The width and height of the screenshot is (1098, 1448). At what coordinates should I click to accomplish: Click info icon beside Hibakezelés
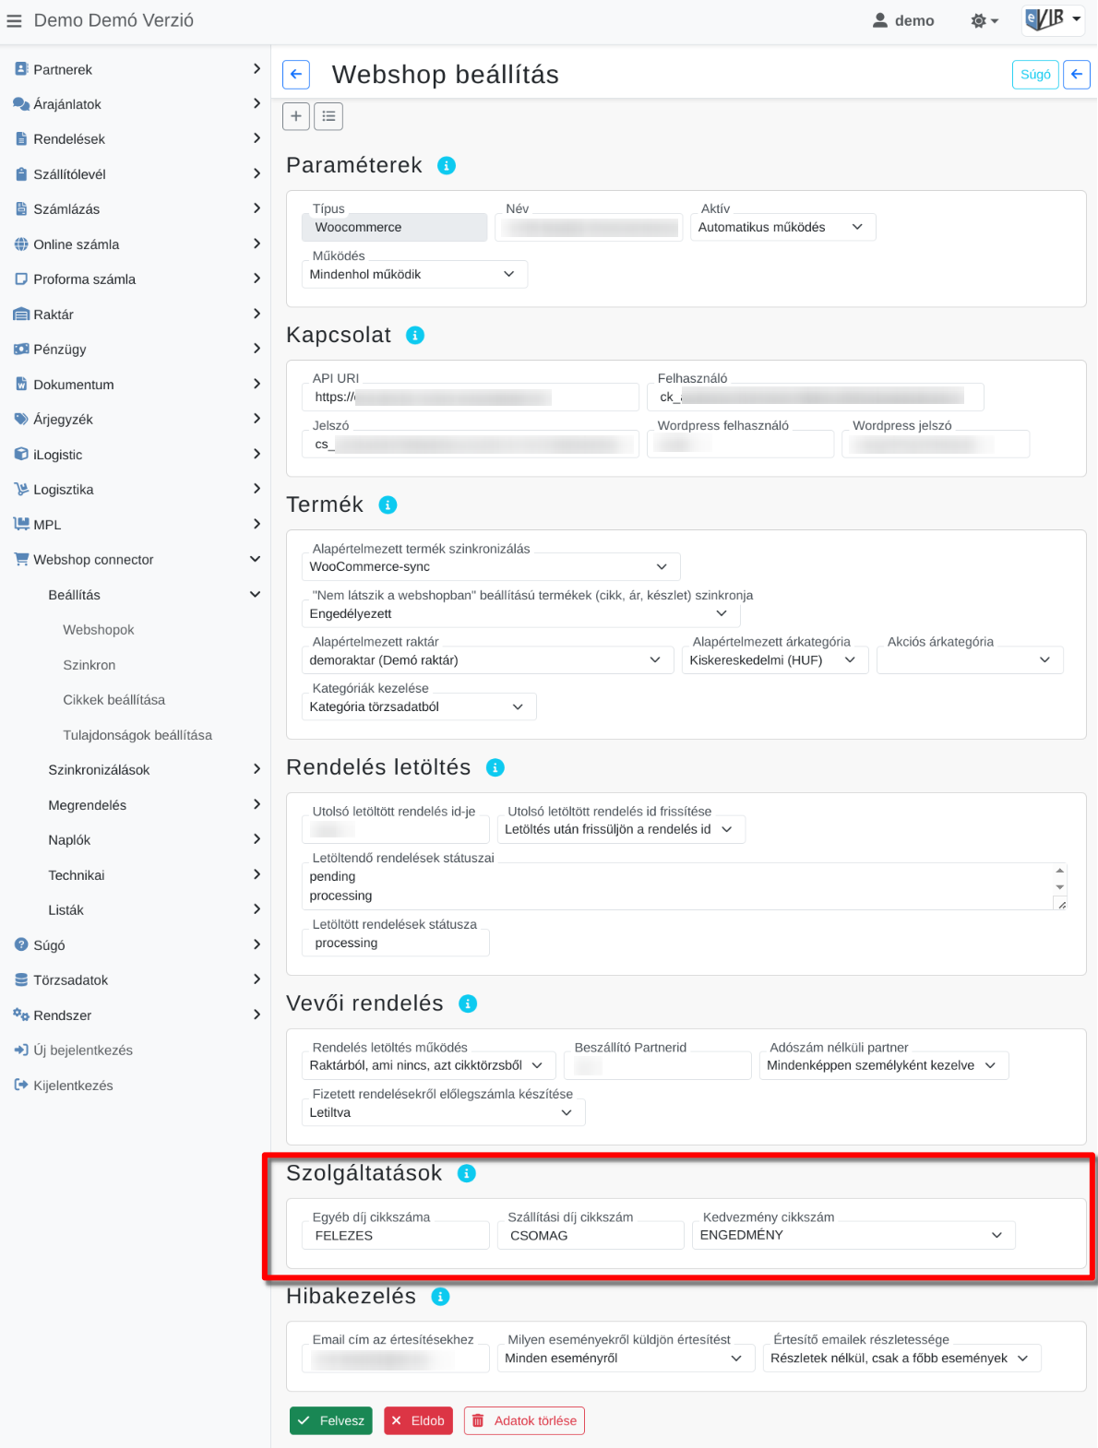point(441,1297)
